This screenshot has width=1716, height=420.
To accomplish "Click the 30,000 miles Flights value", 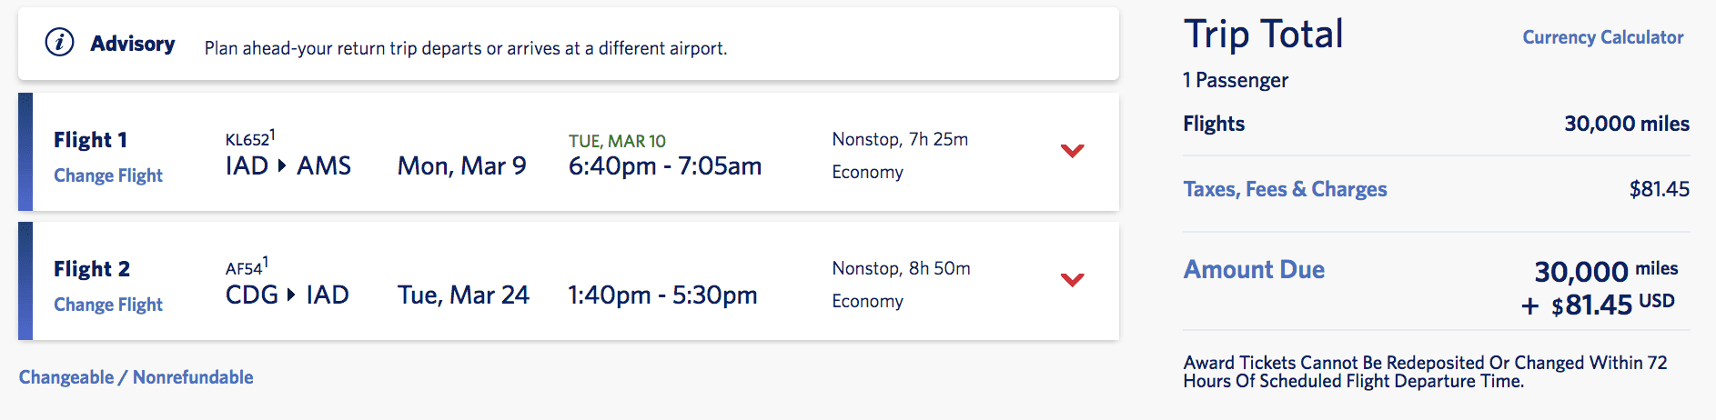I will point(1626,124).
